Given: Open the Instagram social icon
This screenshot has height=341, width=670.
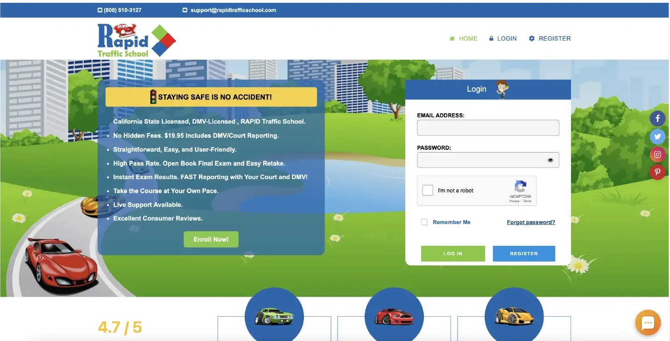Looking at the screenshot, I should click(x=657, y=154).
